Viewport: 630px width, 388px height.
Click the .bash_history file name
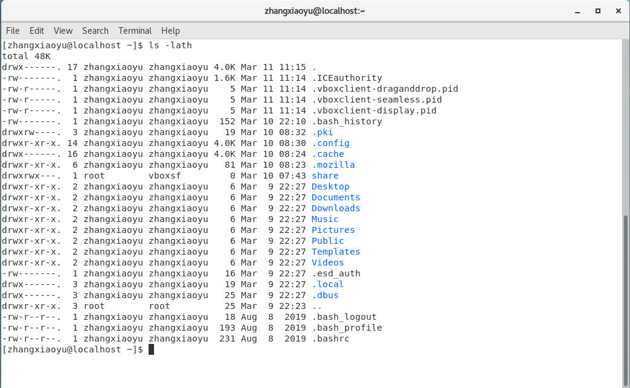347,121
